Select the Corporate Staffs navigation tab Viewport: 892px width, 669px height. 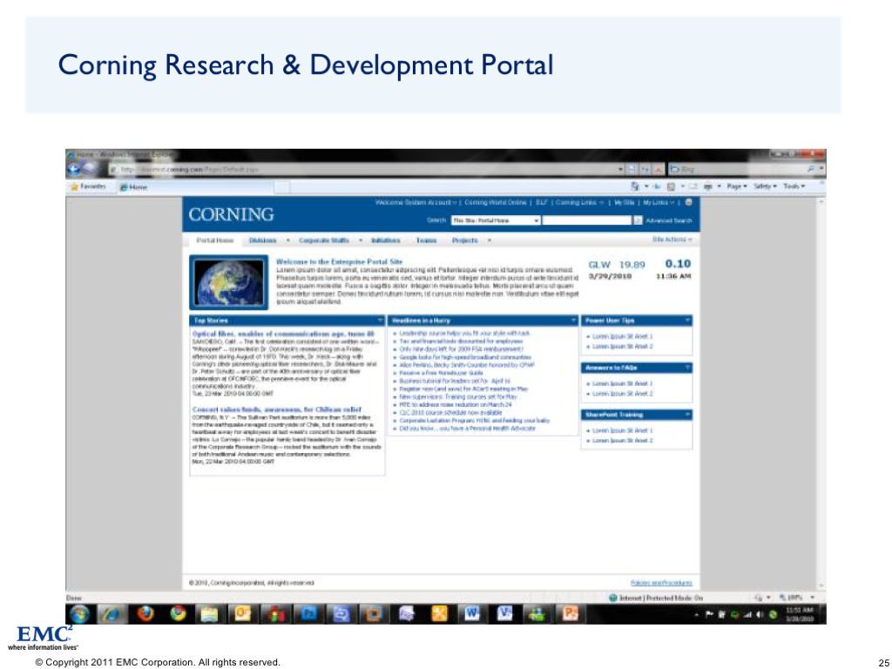[x=324, y=240]
